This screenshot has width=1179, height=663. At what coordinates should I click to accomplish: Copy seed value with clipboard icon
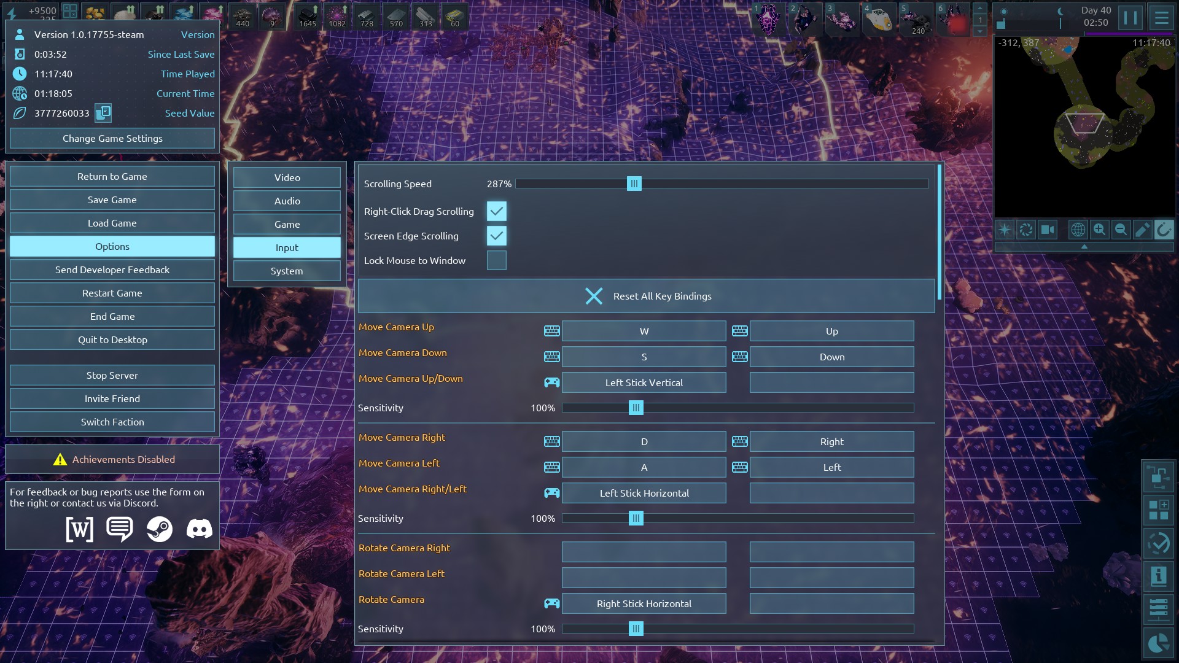[x=103, y=113]
